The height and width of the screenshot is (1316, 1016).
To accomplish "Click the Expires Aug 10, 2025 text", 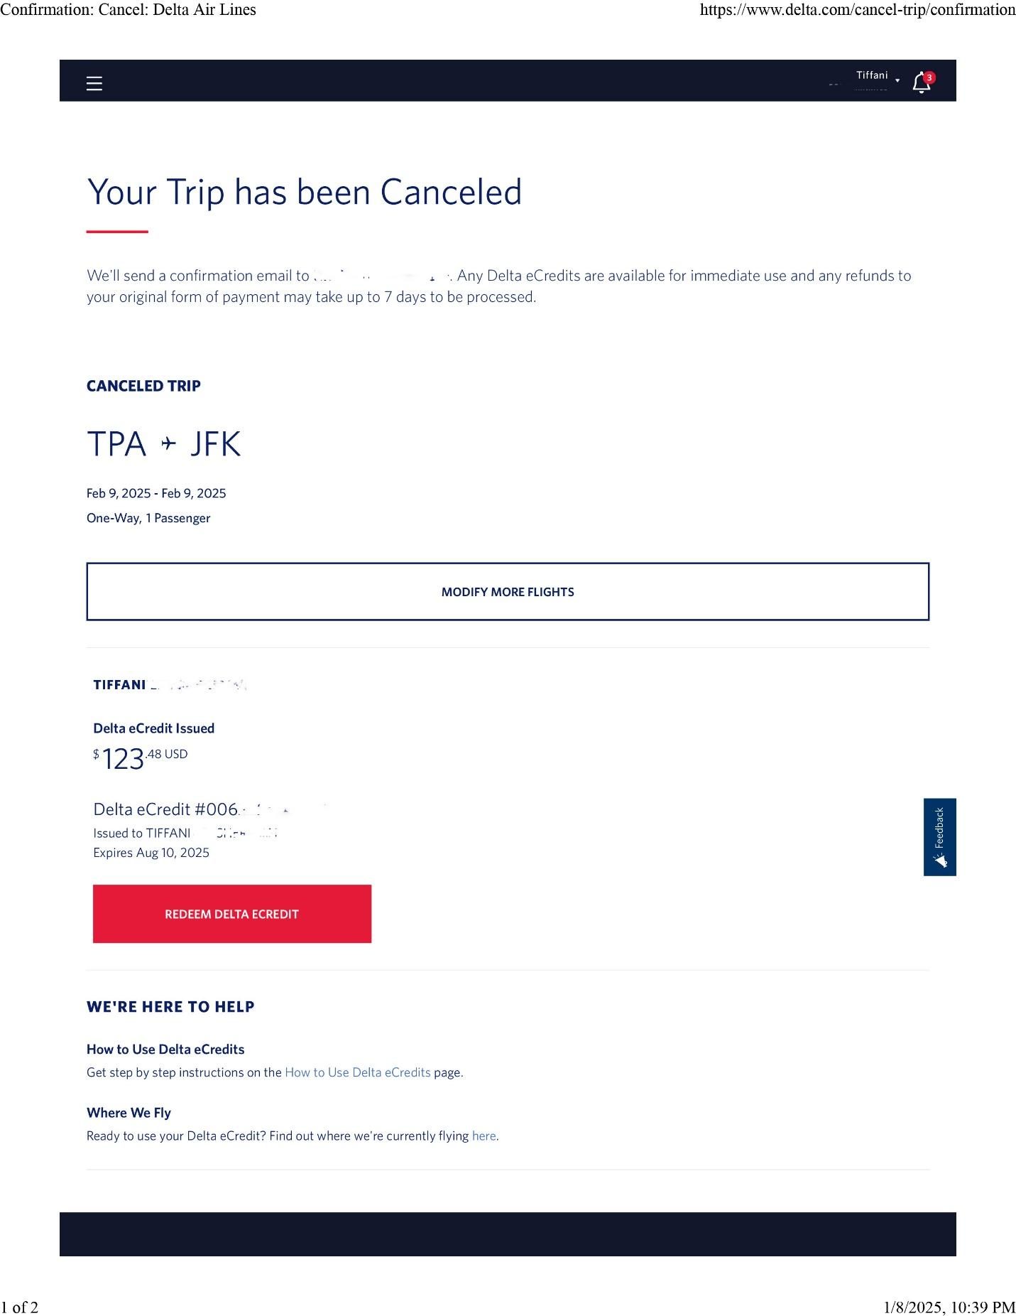I will pyautogui.click(x=151, y=853).
